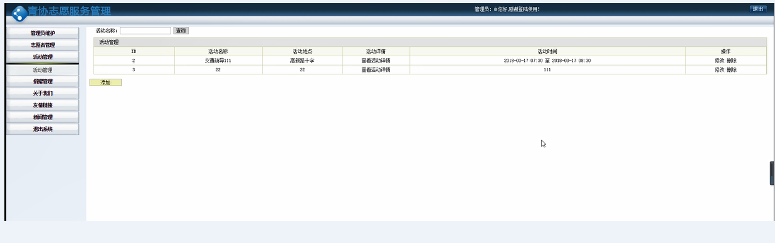The image size is (775, 243).
Task: Click the 活动地点 column header
Action: coord(302,51)
